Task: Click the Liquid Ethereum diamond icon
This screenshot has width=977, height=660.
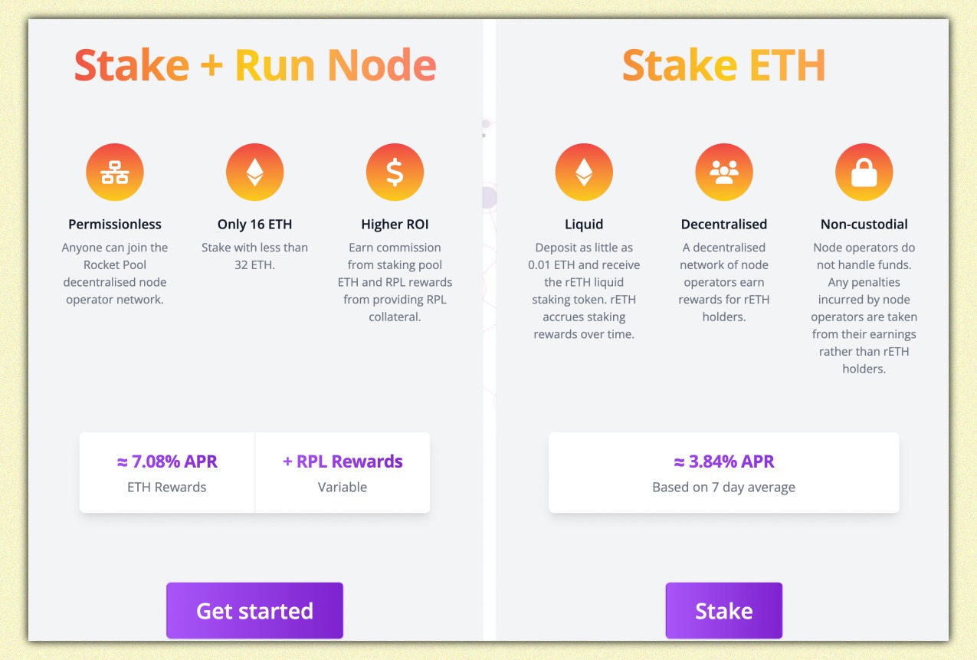Action: tap(584, 172)
